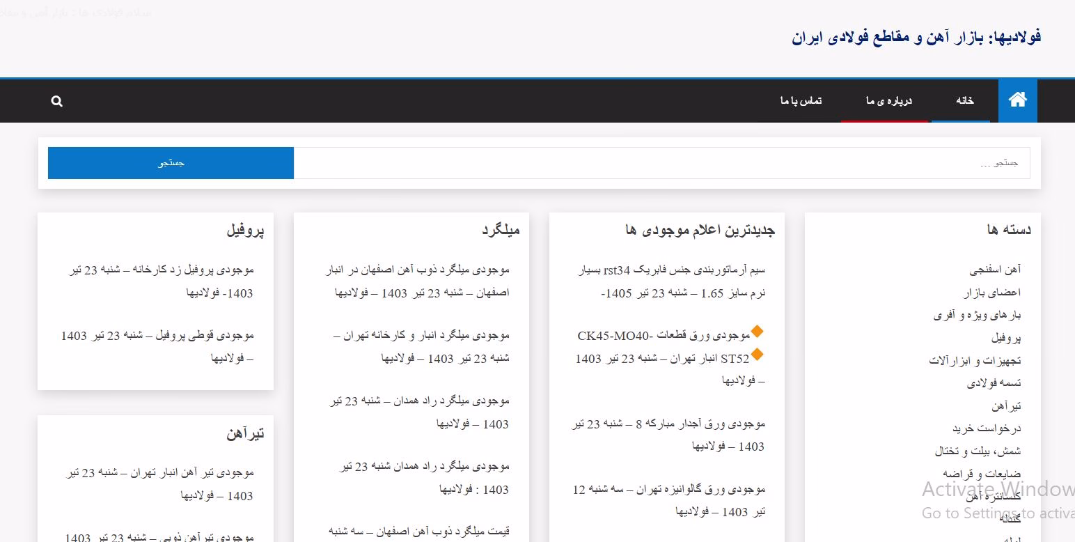Open category بارهای ویژه و آفری

pos(977,315)
